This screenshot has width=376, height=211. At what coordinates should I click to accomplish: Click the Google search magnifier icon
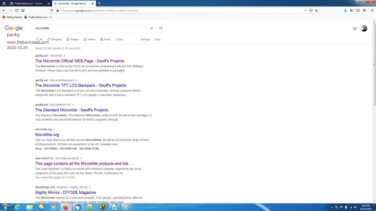coord(161,28)
